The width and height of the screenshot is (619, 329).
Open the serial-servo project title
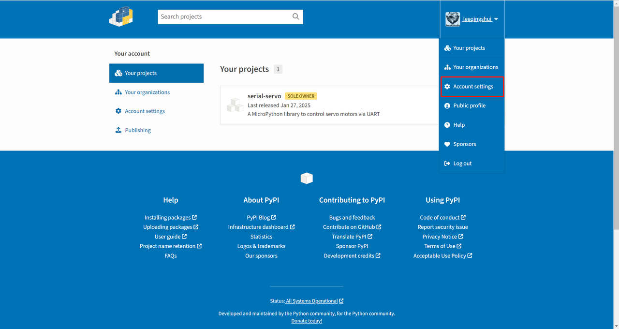point(264,96)
